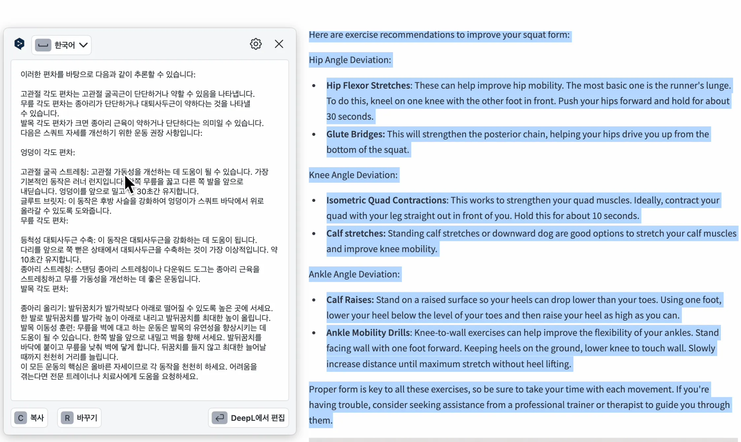This screenshot has height=442, width=741.
Task: Click the highlighted Knee Angle Deviation heading
Action: pyautogui.click(x=353, y=175)
